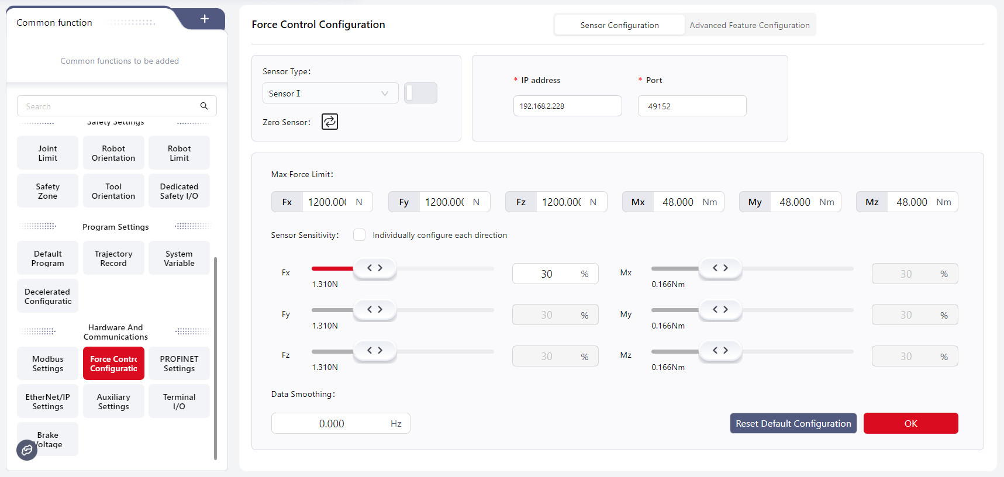Click the My sensitivity slider handle

pyautogui.click(x=720, y=310)
